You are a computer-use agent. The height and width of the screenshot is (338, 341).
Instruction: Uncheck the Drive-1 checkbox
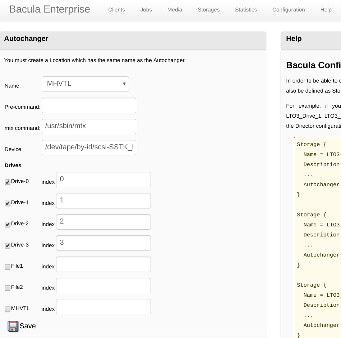(x=8, y=203)
